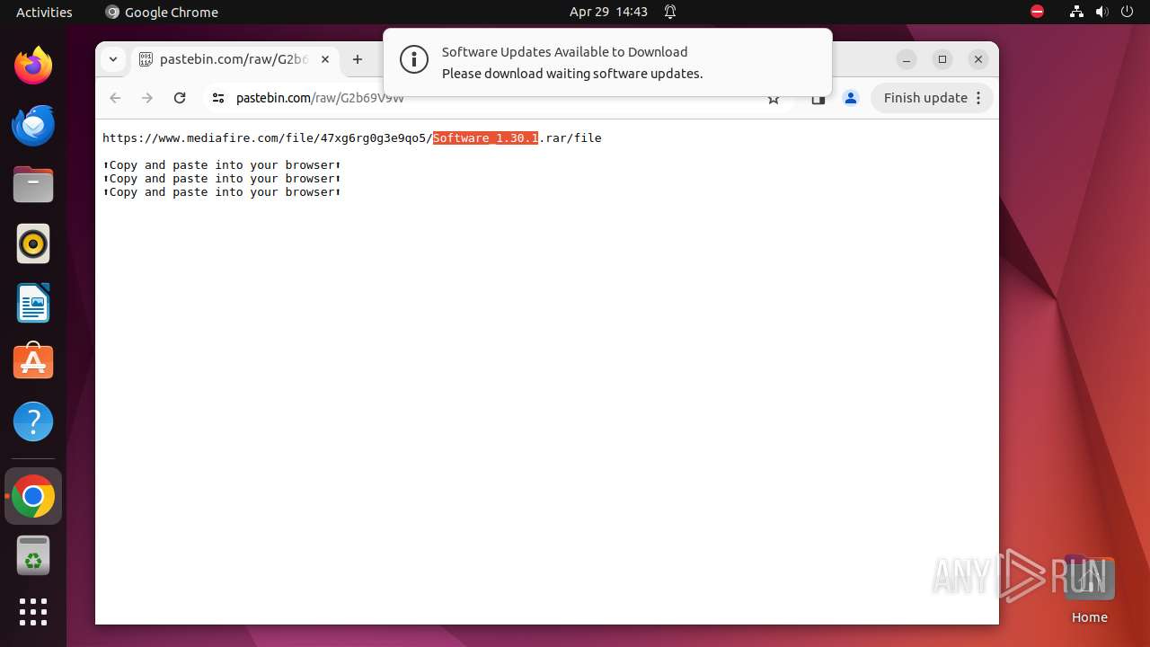The width and height of the screenshot is (1150, 647).
Task: Expand the tab search dropdown
Action: pyautogui.click(x=113, y=59)
